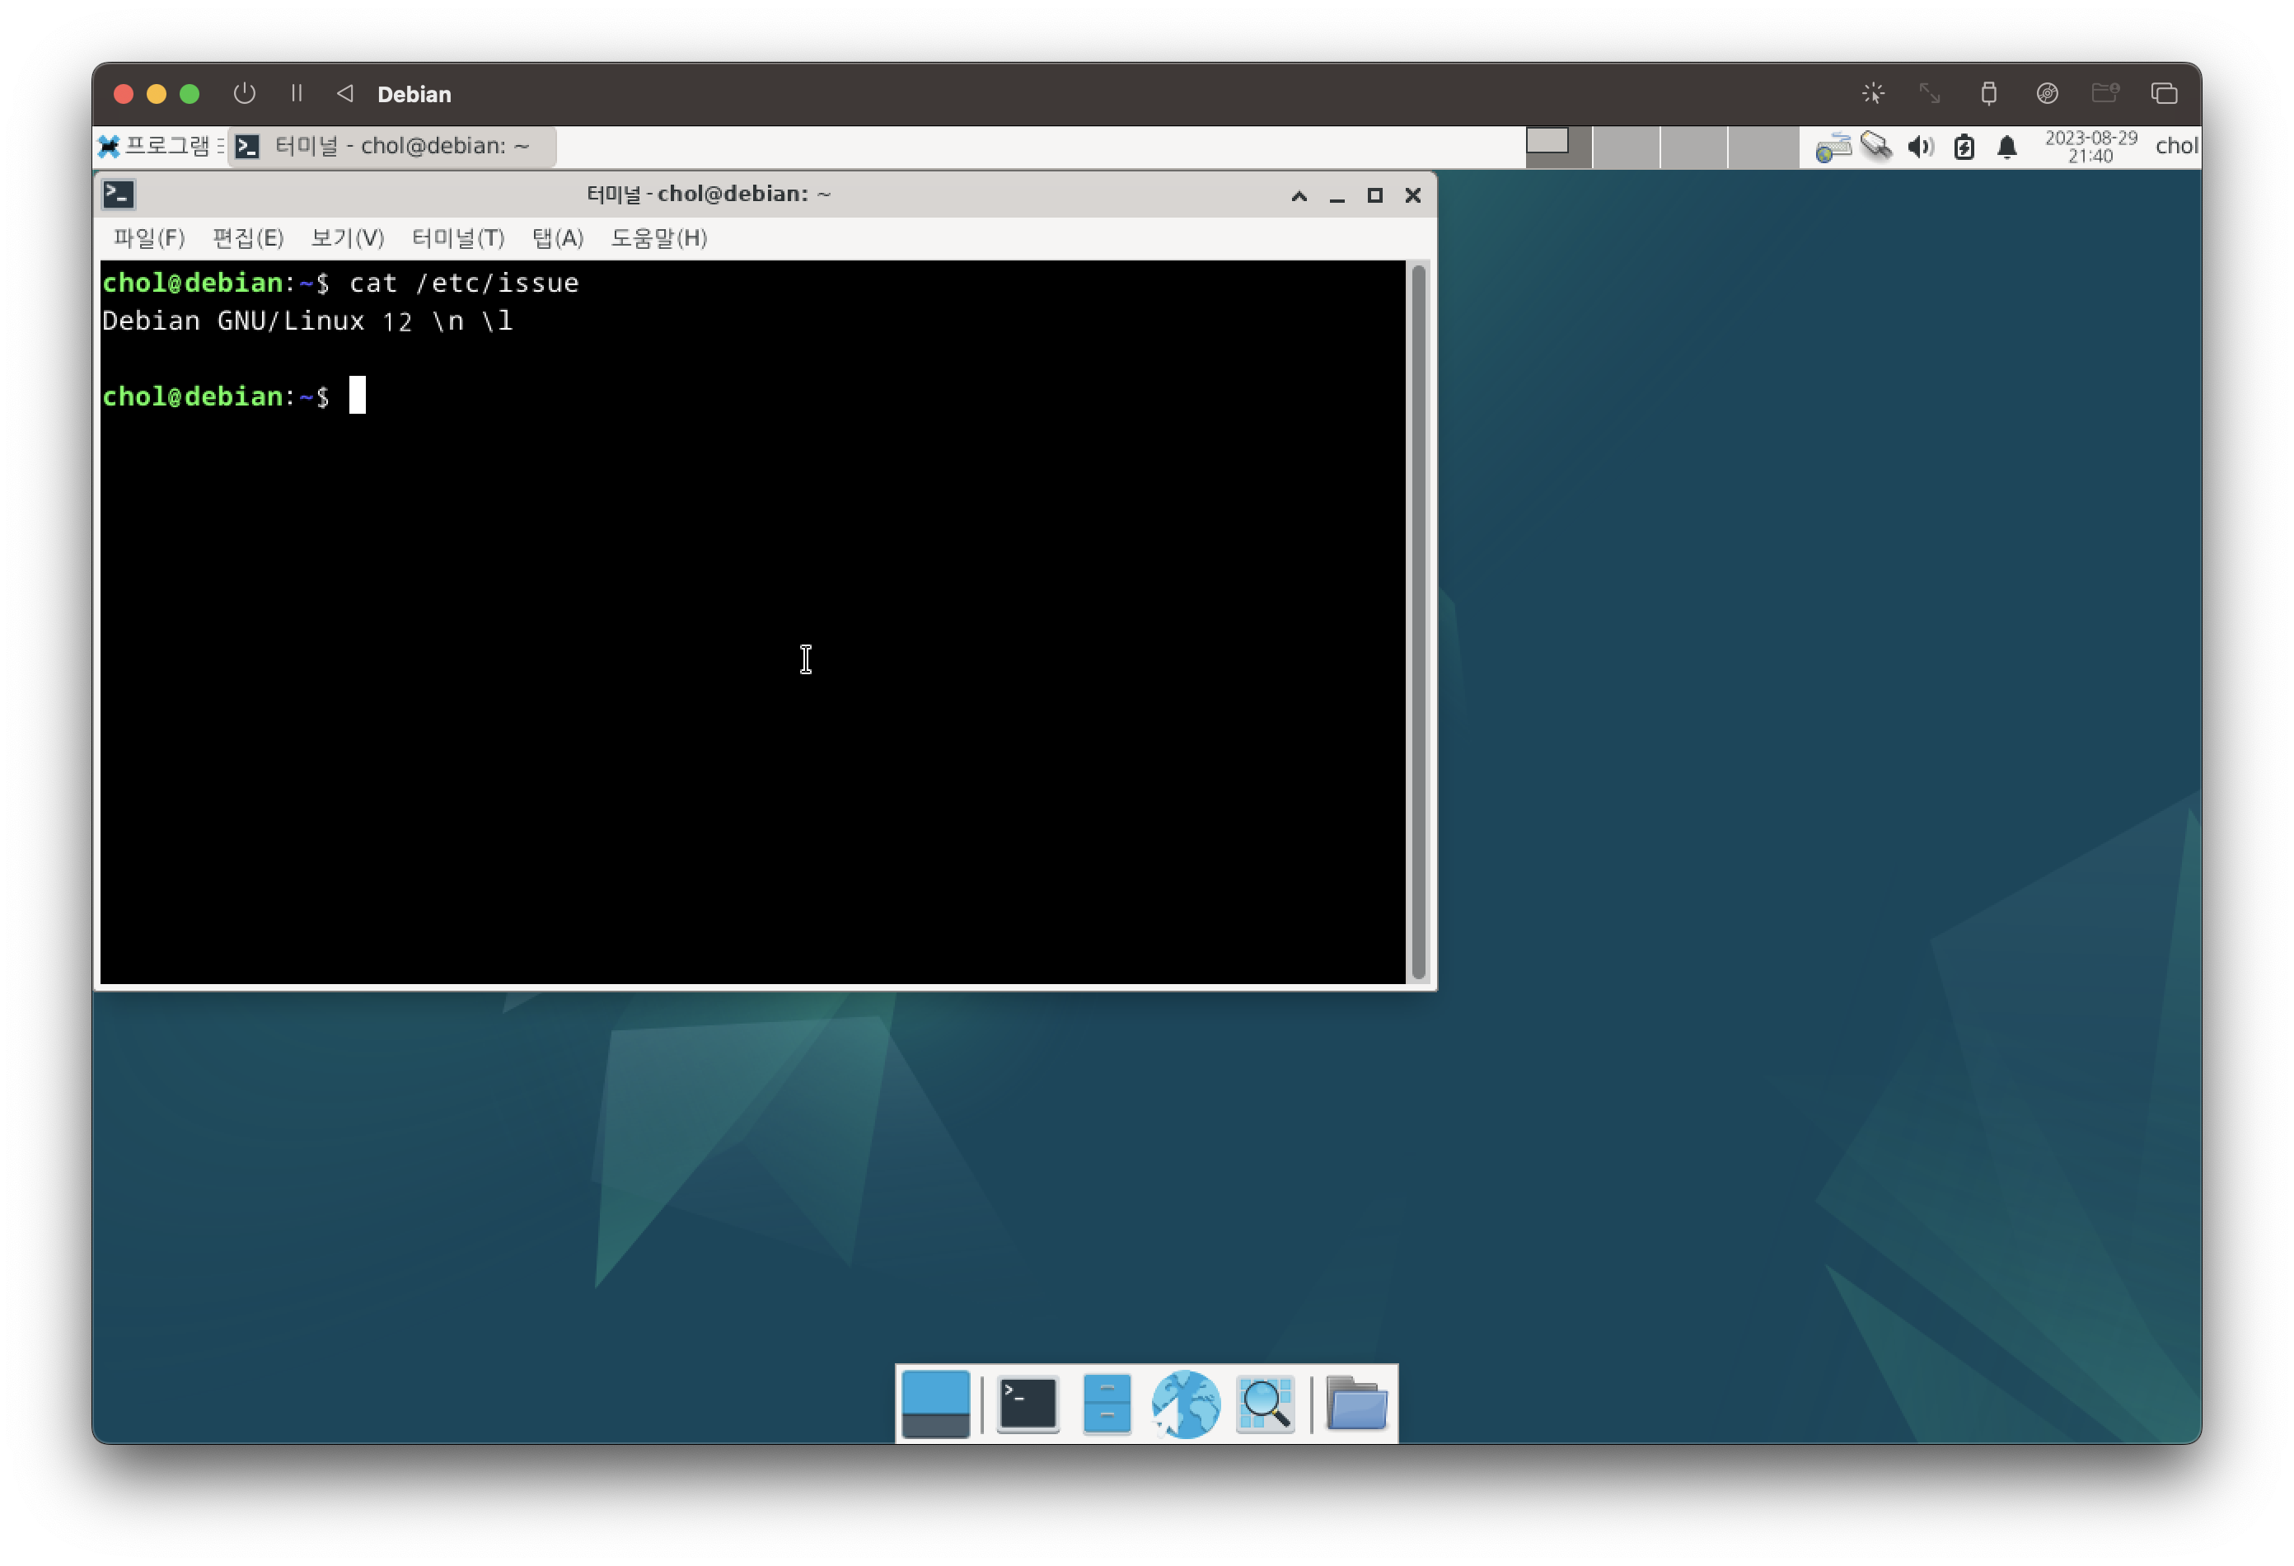The width and height of the screenshot is (2294, 1566).
Task: Switch to the third workspace
Action: click(1694, 147)
